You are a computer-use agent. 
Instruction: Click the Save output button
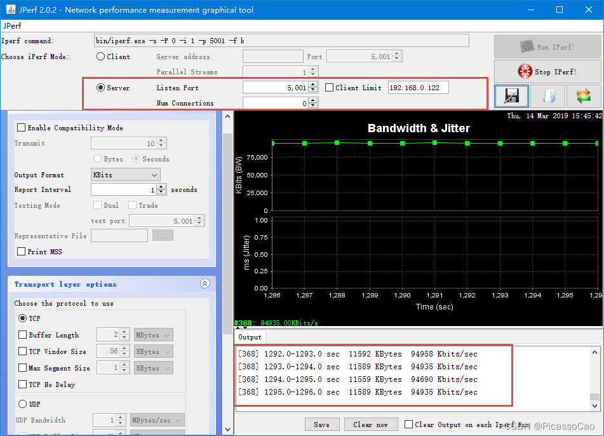click(321, 425)
